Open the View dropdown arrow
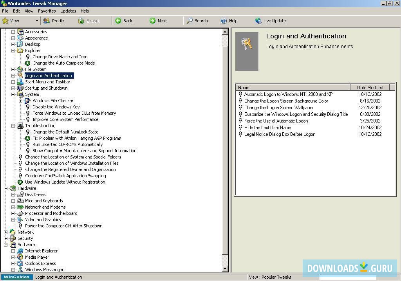Image resolution: width=401 pixels, height=281 pixels. click(37, 21)
